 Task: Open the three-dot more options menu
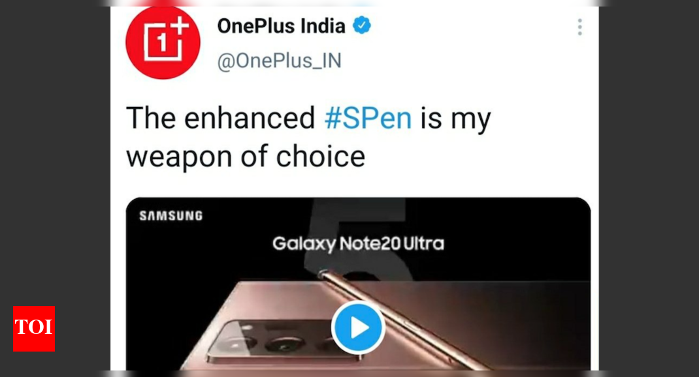[579, 27]
